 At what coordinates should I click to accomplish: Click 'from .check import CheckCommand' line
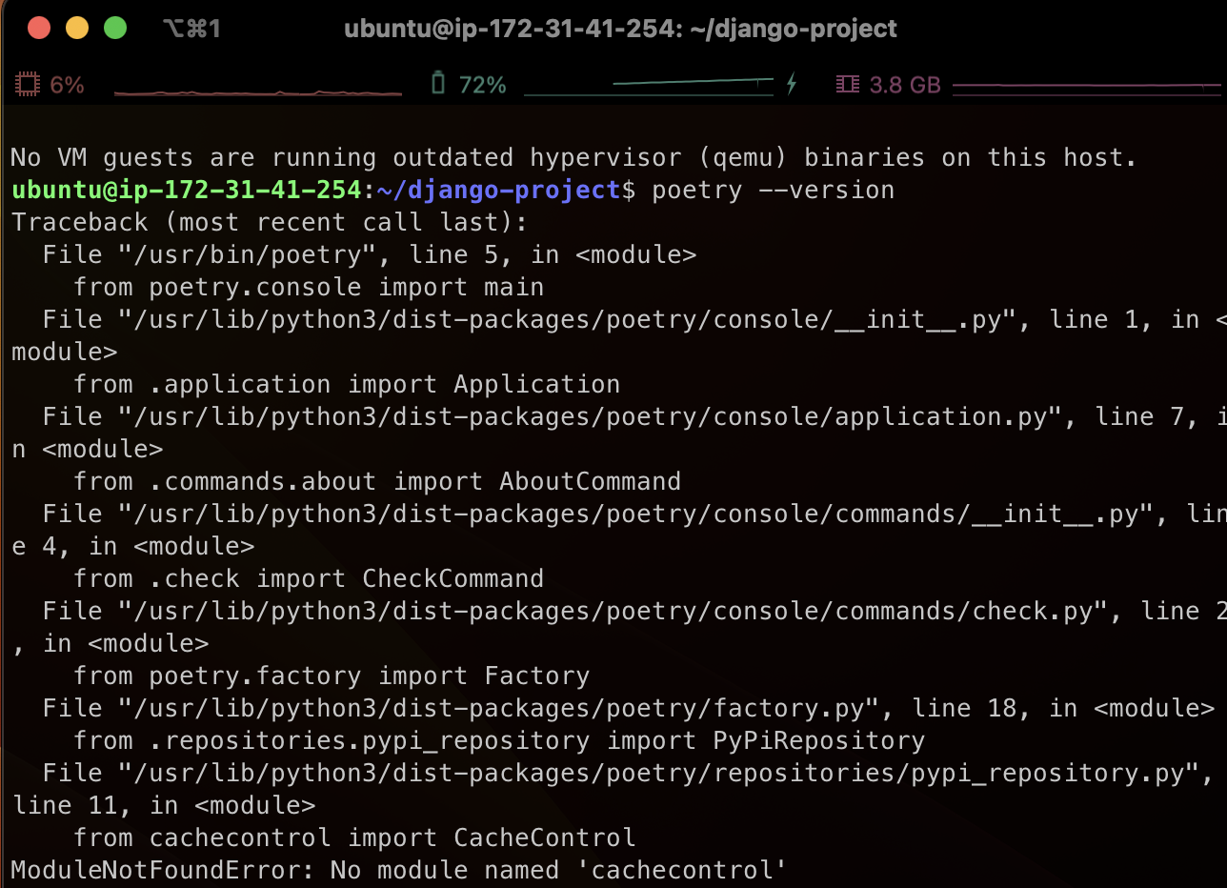coord(309,578)
